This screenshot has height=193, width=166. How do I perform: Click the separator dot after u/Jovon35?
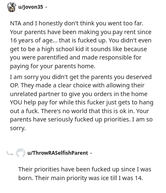pyautogui.click(x=46, y=7)
